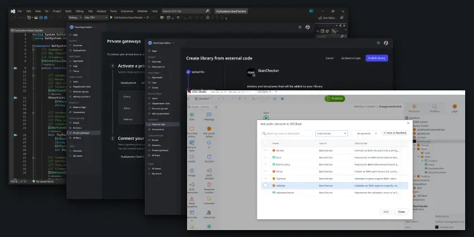Open the Logic tab icon in ODC Studio
This screenshot has width=474, height=237.
pos(454,106)
